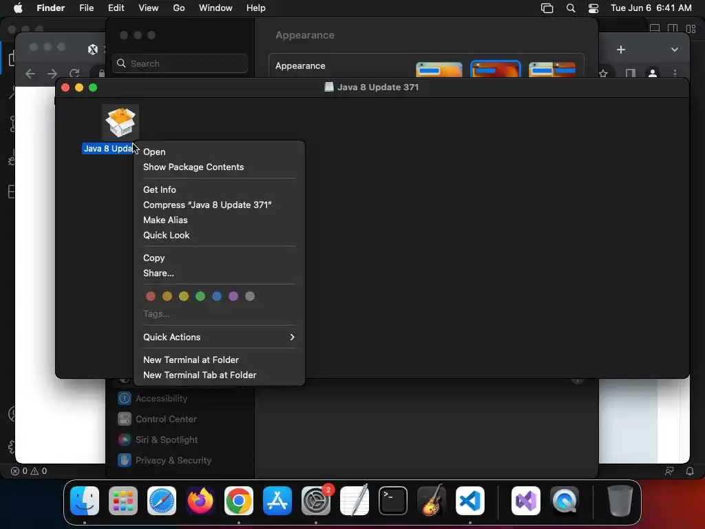Screen dimensions: 705x529
Task: Open Tags… in context menu
Action: pyautogui.click(x=156, y=313)
